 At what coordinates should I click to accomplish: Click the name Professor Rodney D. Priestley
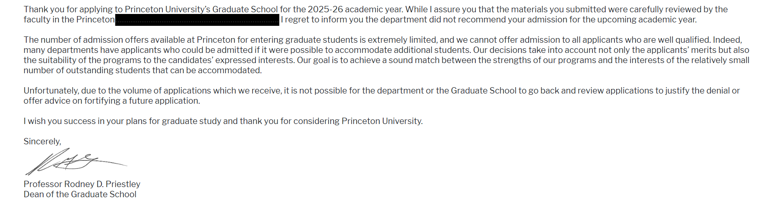[x=82, y=184]
